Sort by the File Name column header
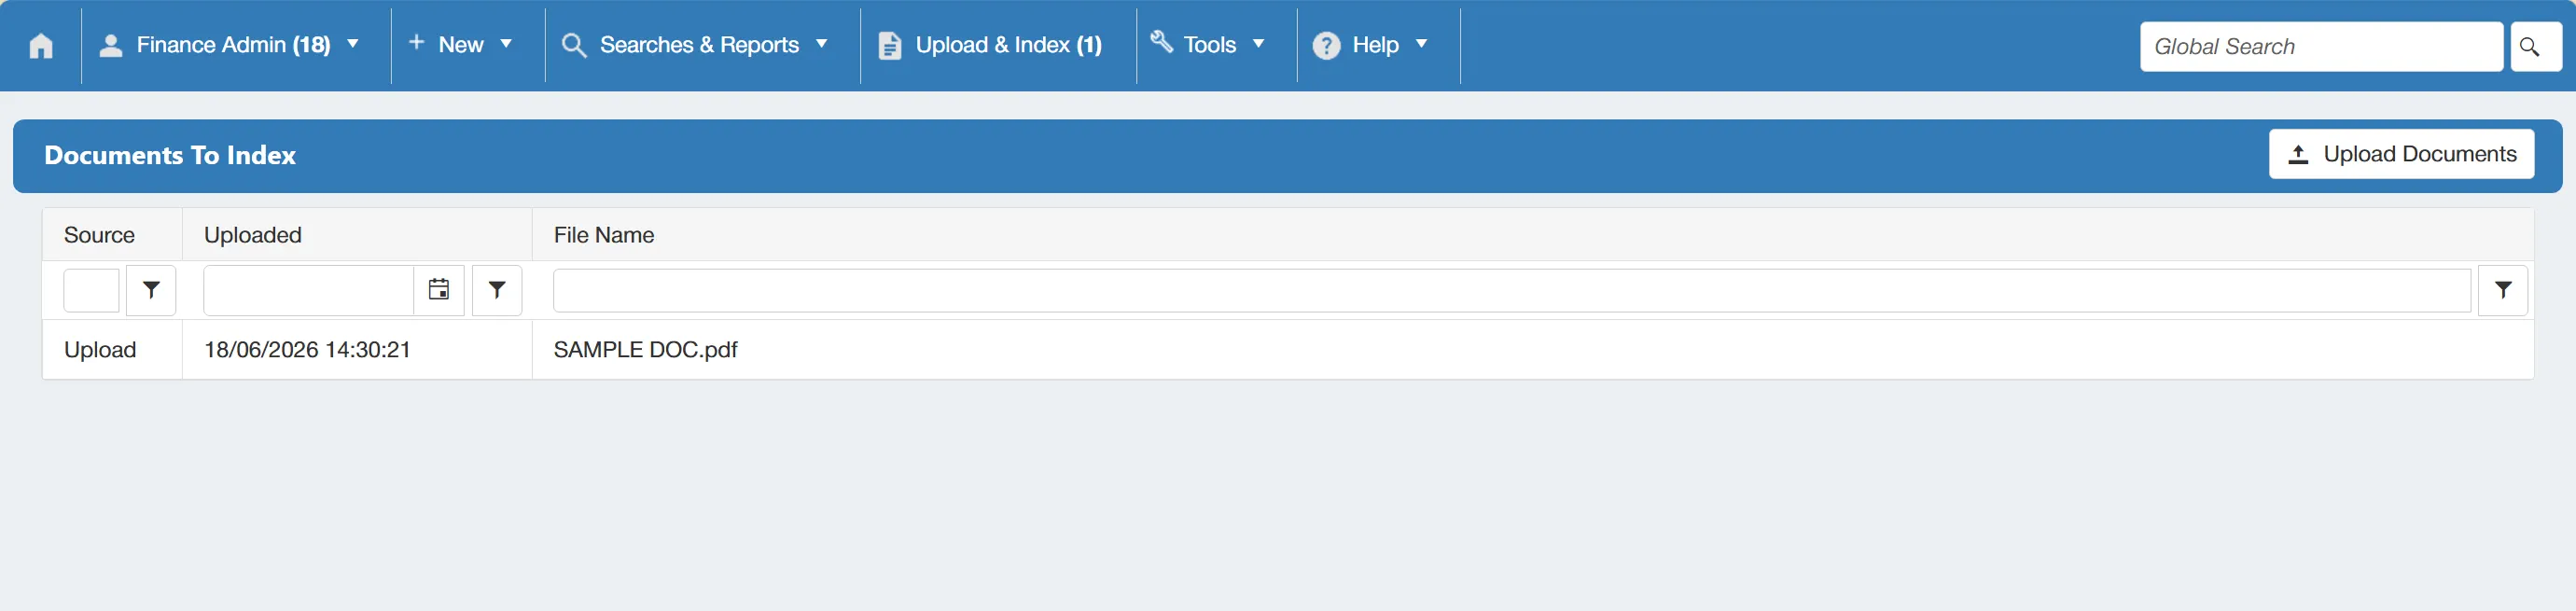This screenshot has width=2576, height=611. 604,235
